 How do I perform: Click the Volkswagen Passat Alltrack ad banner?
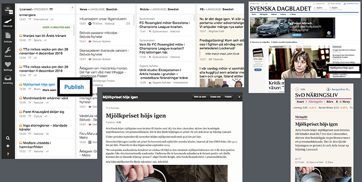(x=292, y=28)
